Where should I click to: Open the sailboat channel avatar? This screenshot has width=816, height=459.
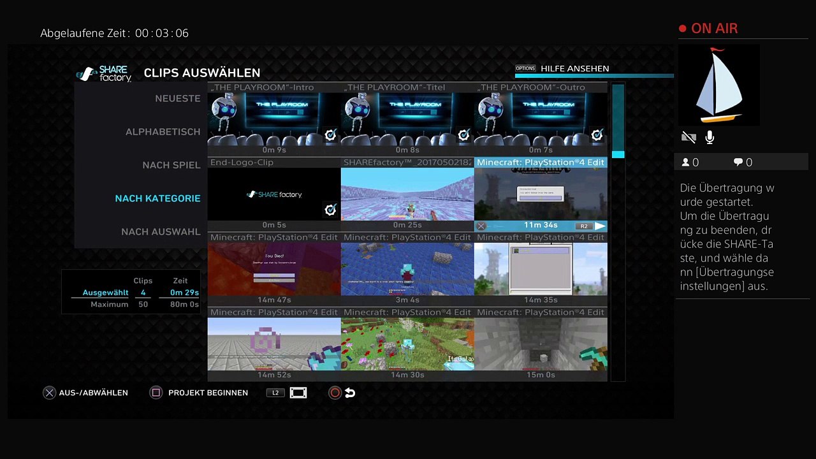click(x=718, y=85)
